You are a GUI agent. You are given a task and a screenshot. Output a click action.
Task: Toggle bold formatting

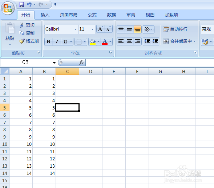click(48, 42)
